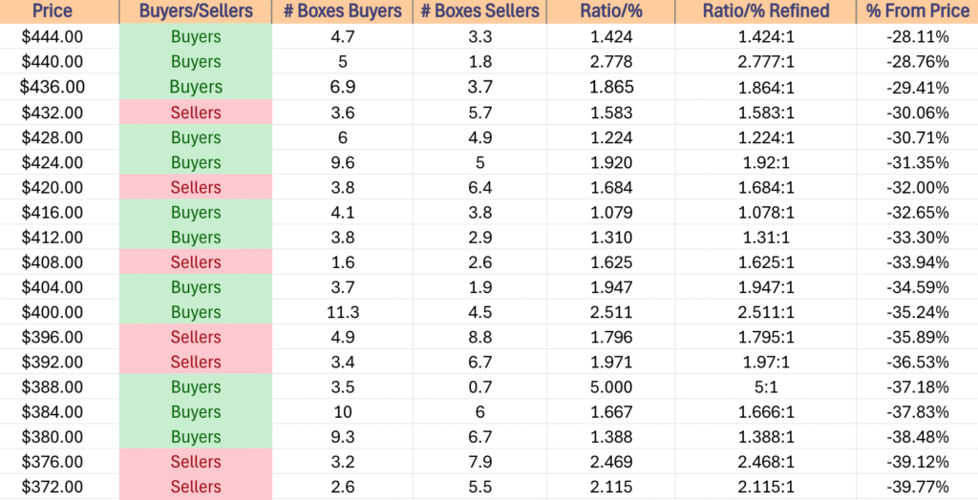Select the 2.778 ratio cell

tap(611, 62)
